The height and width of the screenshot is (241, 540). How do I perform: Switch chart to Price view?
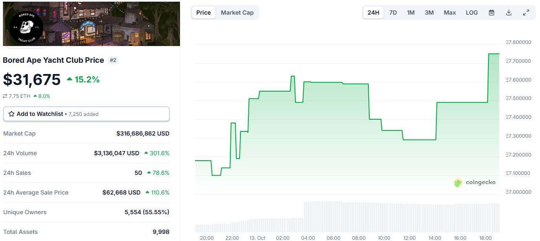tap(203, 13)
